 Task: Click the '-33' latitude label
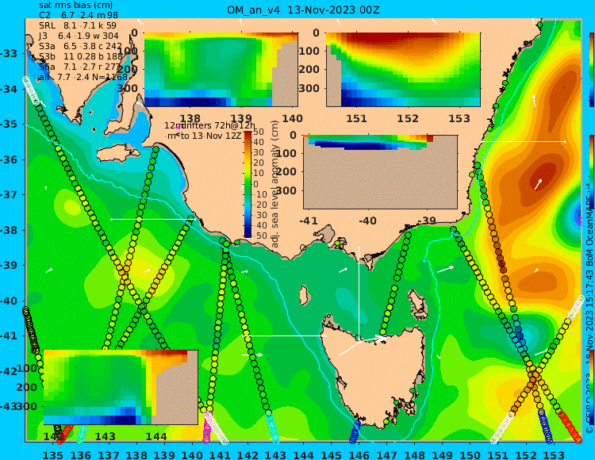9,53
